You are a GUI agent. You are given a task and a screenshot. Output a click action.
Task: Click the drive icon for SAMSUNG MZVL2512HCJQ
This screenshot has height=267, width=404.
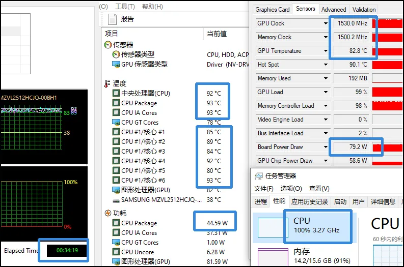coord(116,200)
